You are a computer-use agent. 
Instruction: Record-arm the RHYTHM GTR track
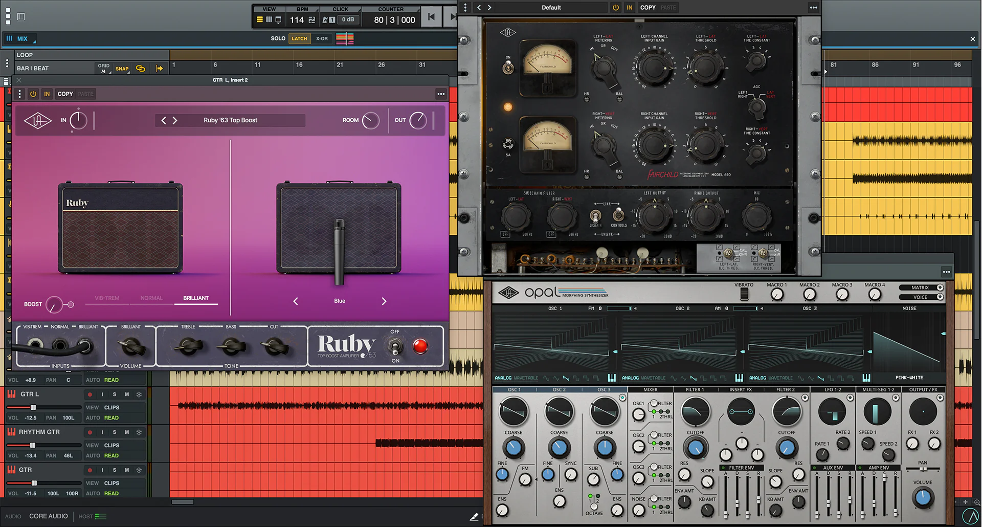[x=90, y=432]
